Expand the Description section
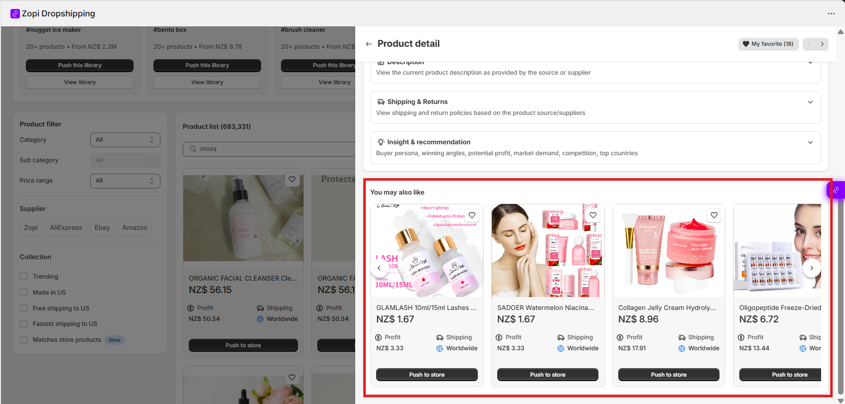The height and width of the screenshot is (404, 845). 810,62
